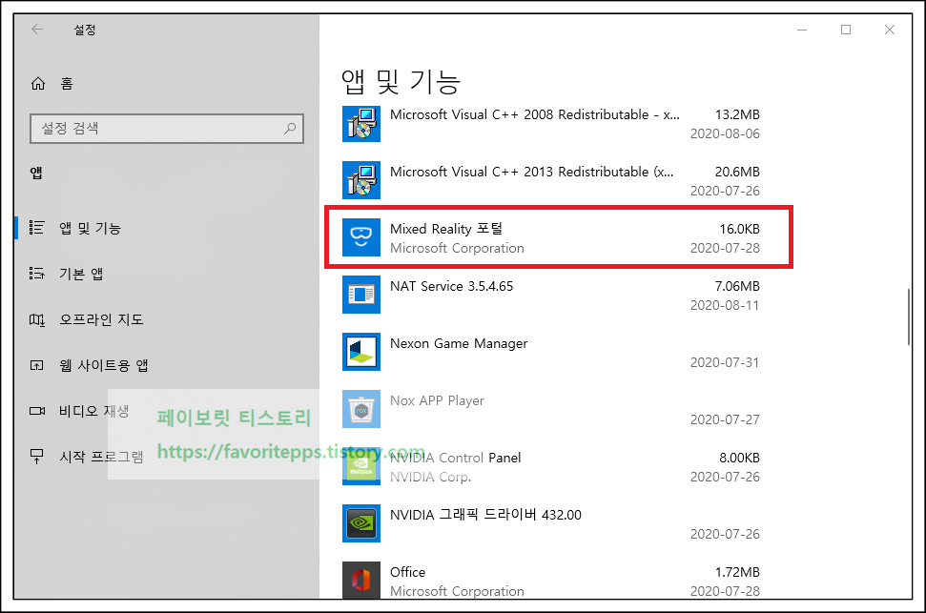Click the 20.6MB size value

pyautogui.click(x=737, y=172)
